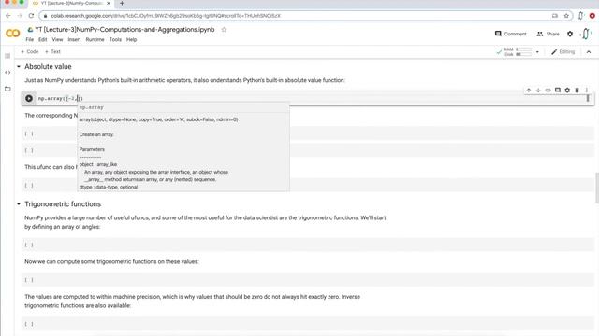Open a new browser tab

pos(122,4)
